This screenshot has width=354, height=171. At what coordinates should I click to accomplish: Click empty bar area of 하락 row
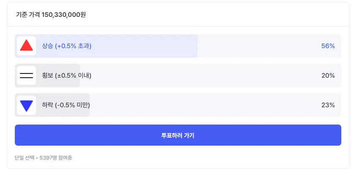[x=203, y=105]
